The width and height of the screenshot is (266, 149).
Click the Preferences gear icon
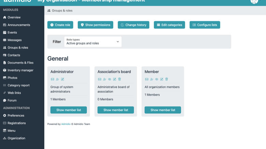4,115
